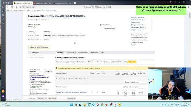Viewport: 191px width, 107px height.
Task: Tick the Газобетон group checkbox
Action: click(29, 71)
